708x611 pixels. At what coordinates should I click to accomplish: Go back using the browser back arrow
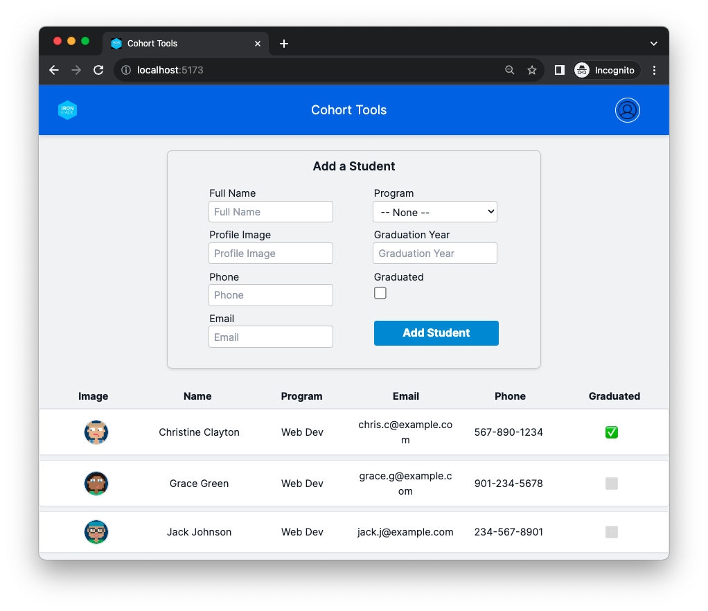pos(54,70)
